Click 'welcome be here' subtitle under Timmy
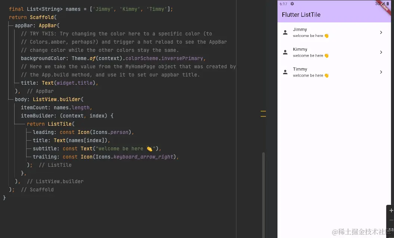 [311, 75]
